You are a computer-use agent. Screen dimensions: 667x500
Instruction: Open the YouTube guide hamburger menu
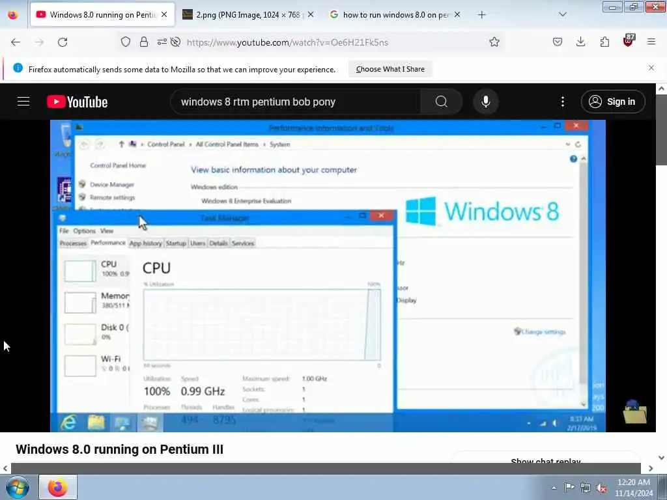(23, 102)
